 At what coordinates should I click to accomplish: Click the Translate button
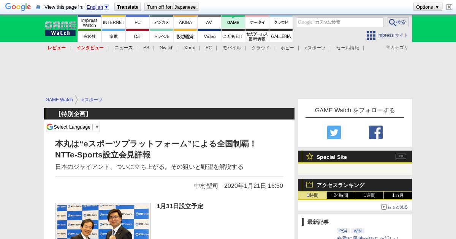point(128,7)
